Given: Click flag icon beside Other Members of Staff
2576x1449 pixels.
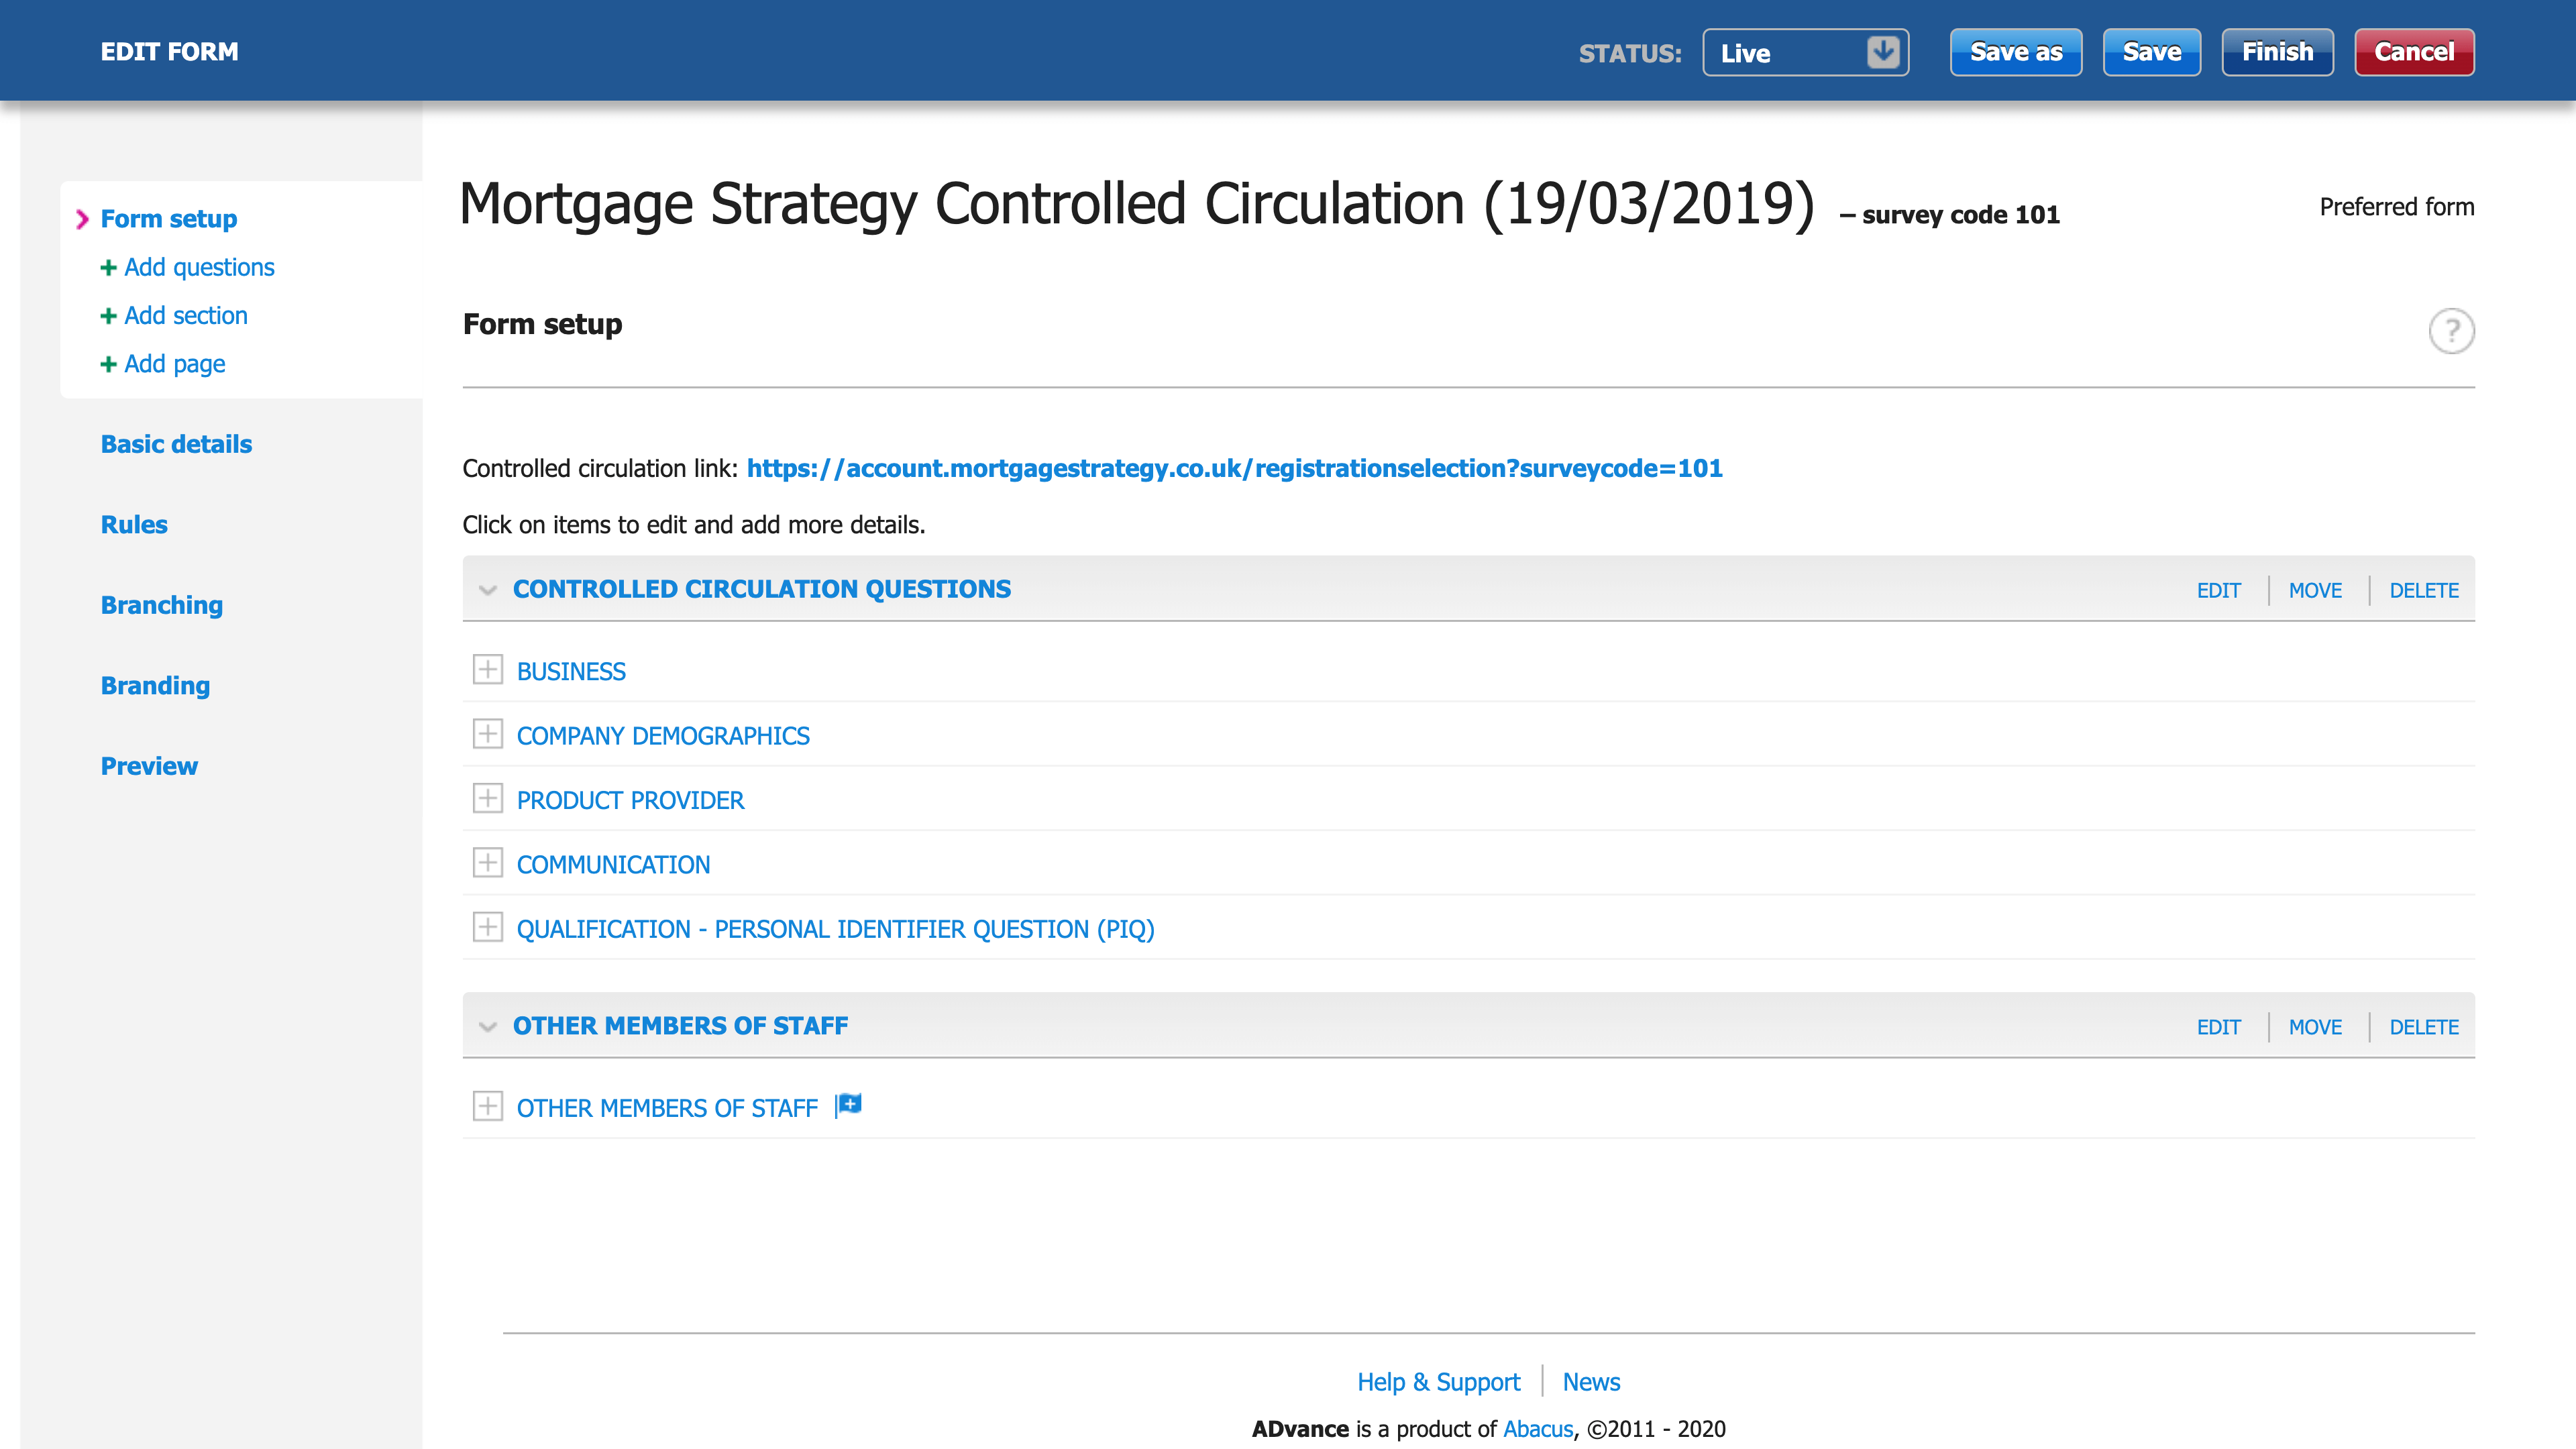Looking at the screenshot, I should pos(849,1105).
